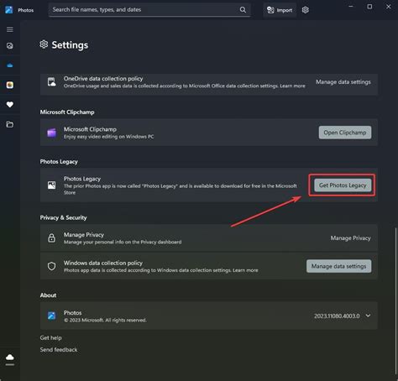Screen dimensions: 398x381
Task: Click the Microsoft Clipchamp purple icon
Action: click(52, 133)
